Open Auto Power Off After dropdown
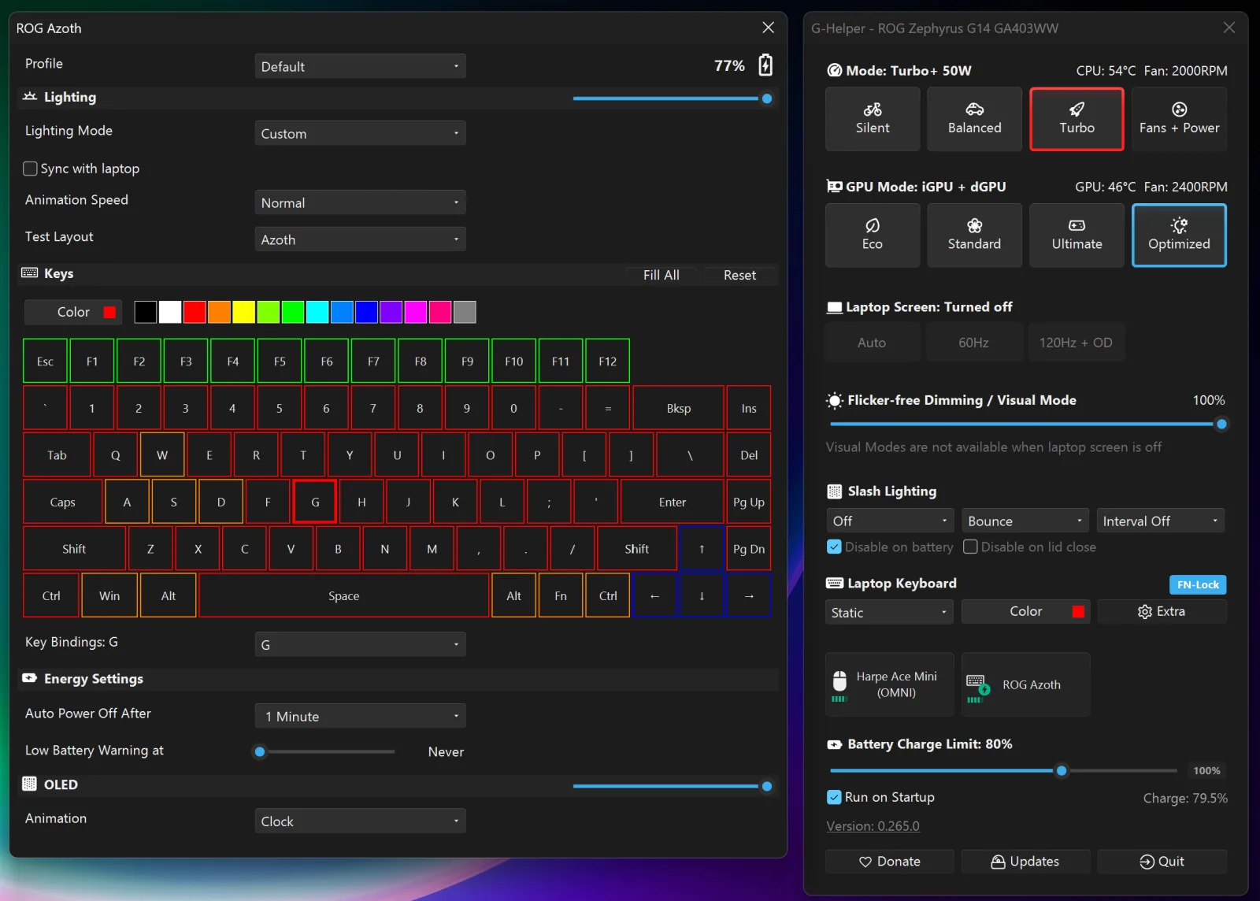 click(360, 716)
